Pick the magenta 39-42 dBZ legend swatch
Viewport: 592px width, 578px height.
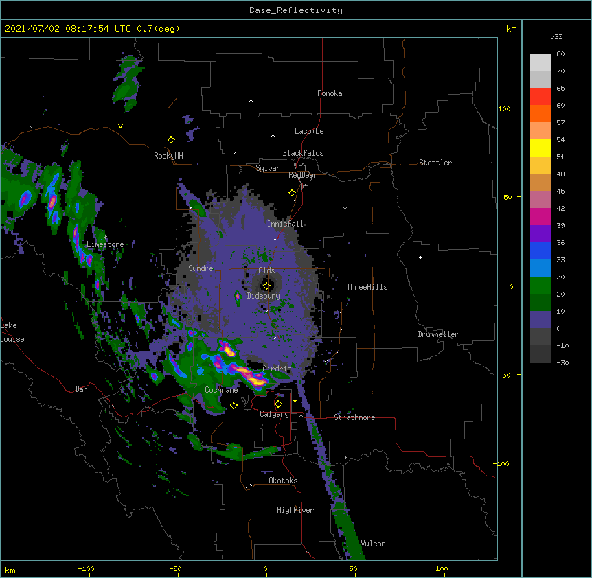[x=540, y=217]
